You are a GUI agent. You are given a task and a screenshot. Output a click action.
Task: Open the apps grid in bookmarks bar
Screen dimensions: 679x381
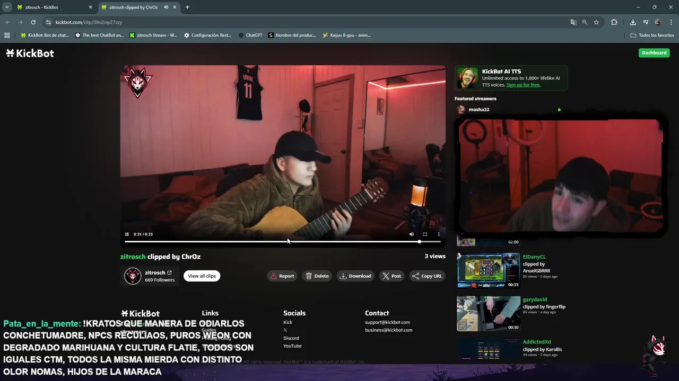(7, 35)
